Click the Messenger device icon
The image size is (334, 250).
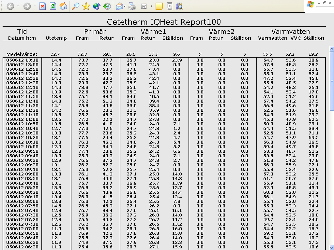pos(170,6)
